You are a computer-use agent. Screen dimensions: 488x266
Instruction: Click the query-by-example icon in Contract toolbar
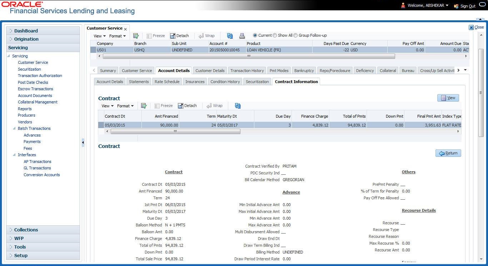coord(144,106)
